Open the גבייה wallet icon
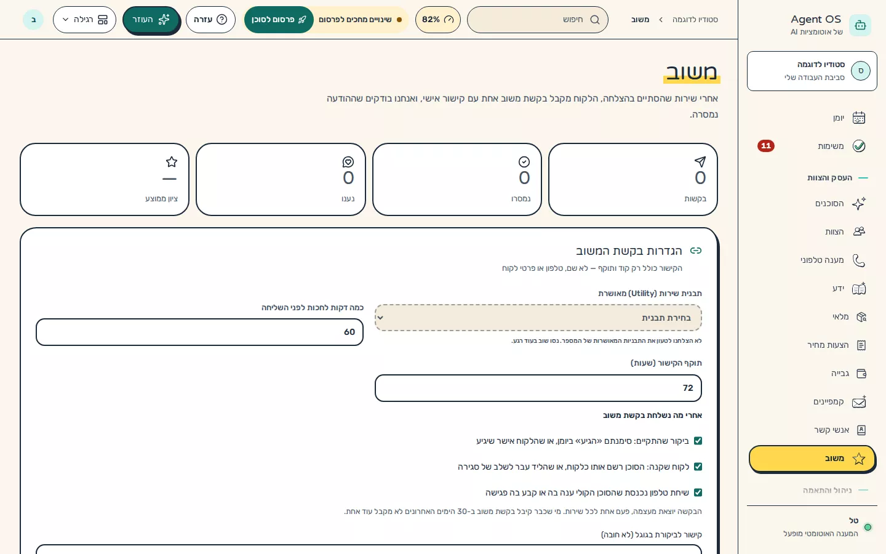The width and height of the screenshot is (886, 554). [x=861, y=374]
